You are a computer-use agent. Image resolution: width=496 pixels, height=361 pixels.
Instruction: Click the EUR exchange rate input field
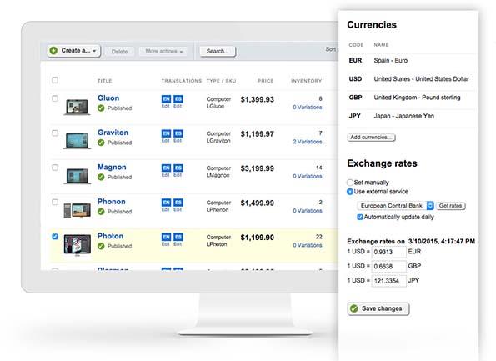coord(388,252)
